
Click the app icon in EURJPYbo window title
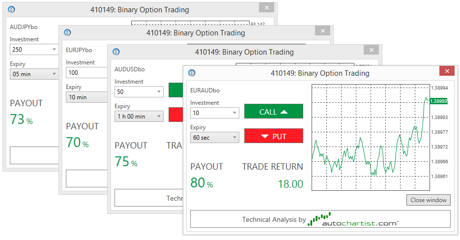click(67, 32)
